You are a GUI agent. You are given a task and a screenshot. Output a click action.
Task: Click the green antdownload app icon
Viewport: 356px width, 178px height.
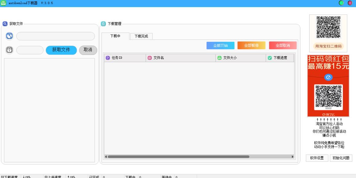[3, 3]
